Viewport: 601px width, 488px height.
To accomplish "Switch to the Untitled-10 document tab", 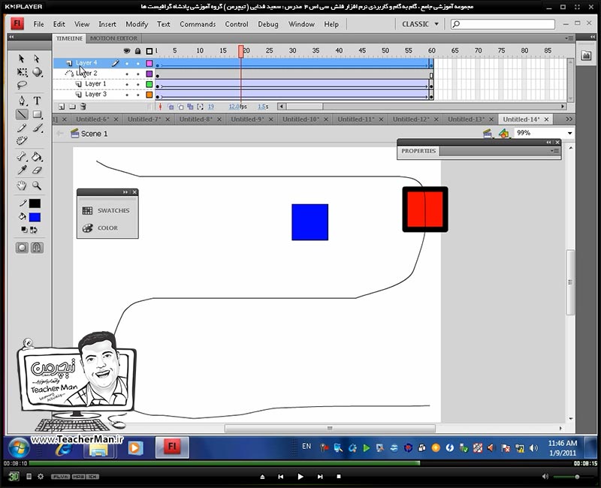I will (x=301, y=119).
